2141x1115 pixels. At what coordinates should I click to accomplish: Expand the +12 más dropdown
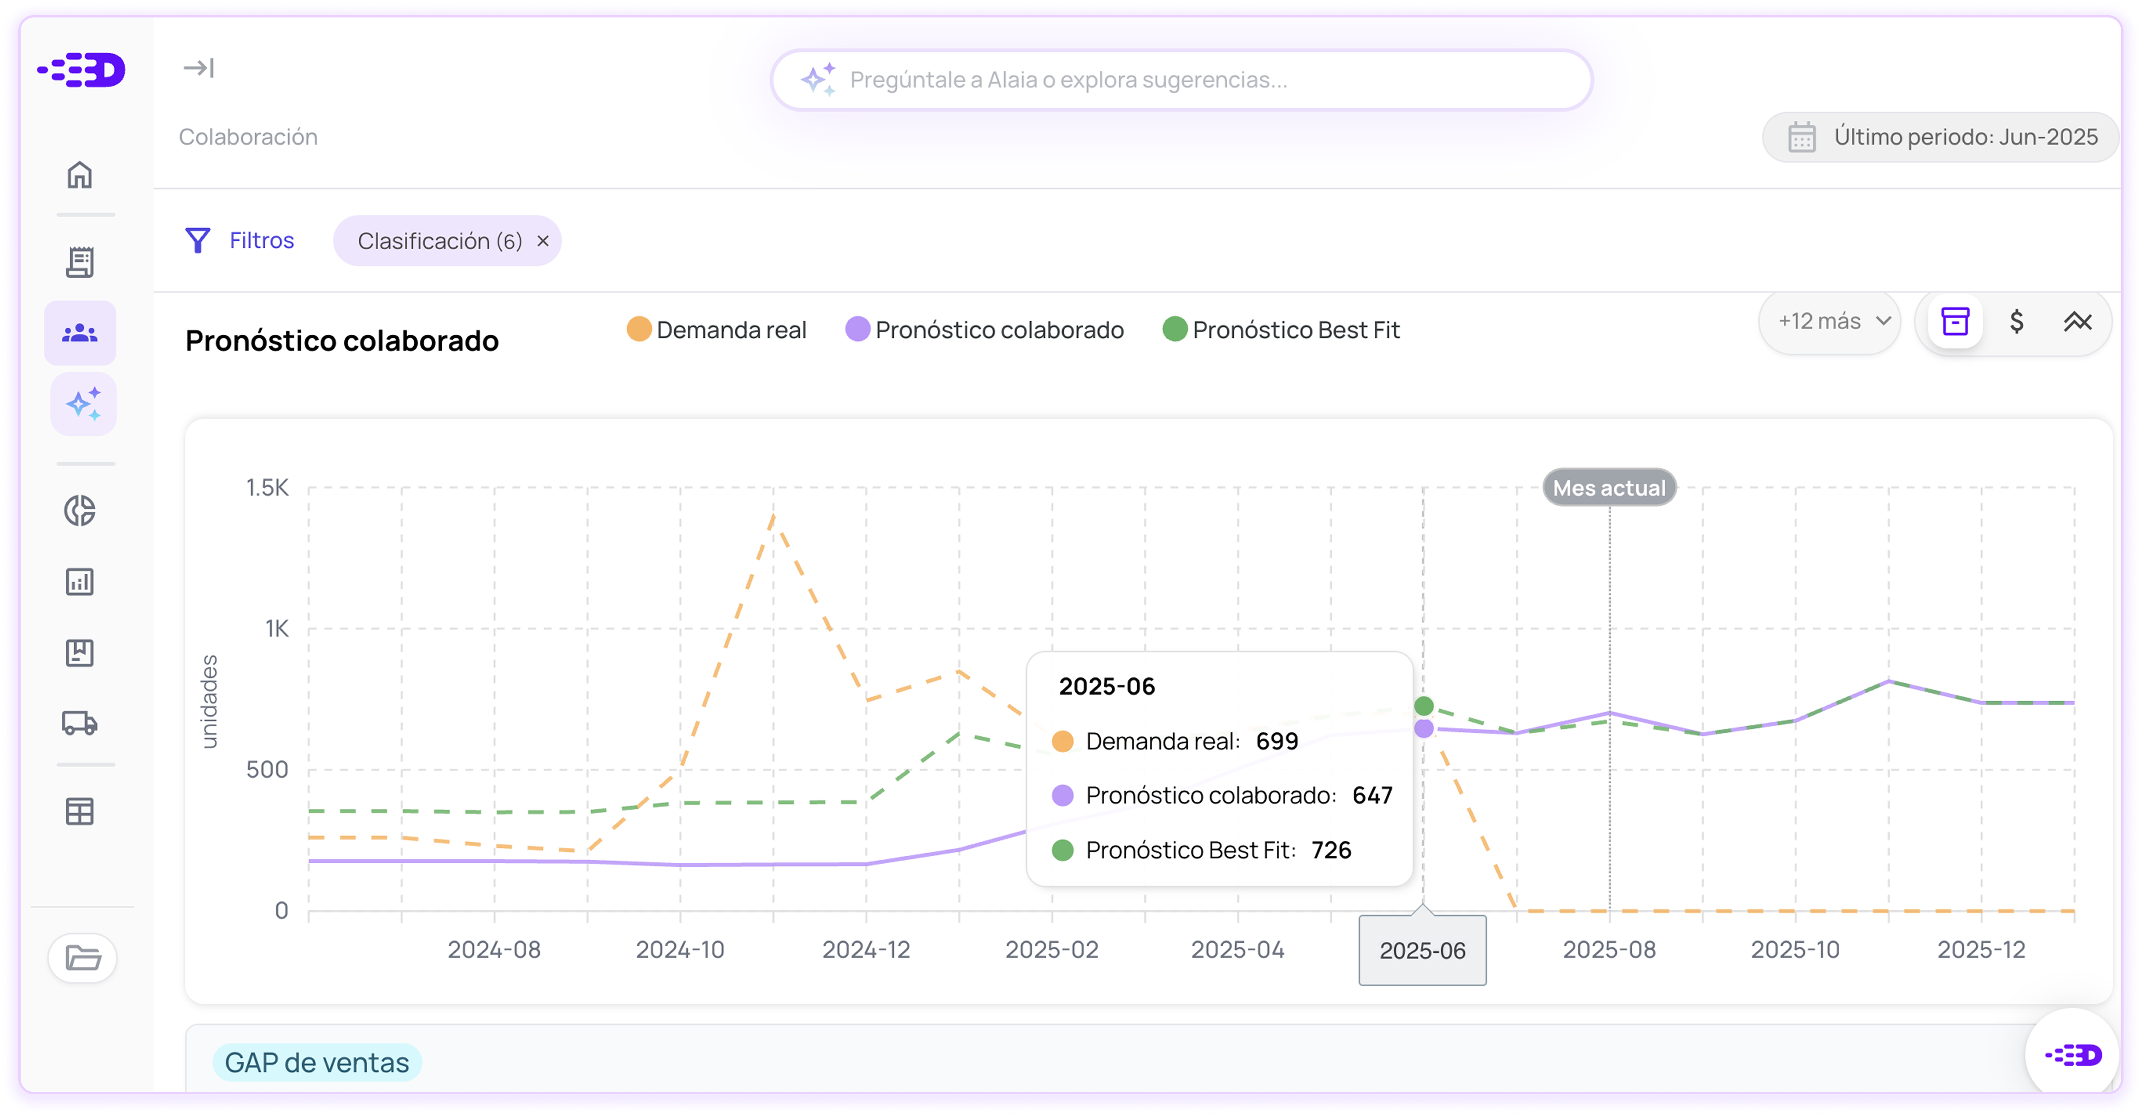[x=1829, y=322]
